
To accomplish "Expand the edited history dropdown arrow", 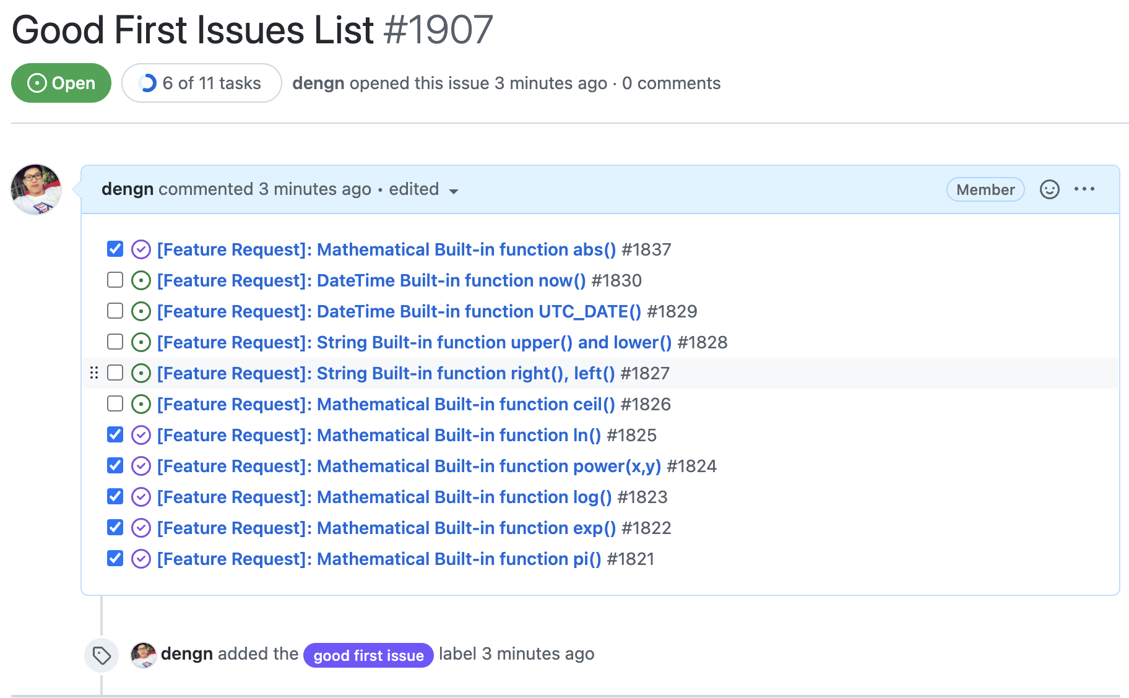I will click(x=454, y=191).
